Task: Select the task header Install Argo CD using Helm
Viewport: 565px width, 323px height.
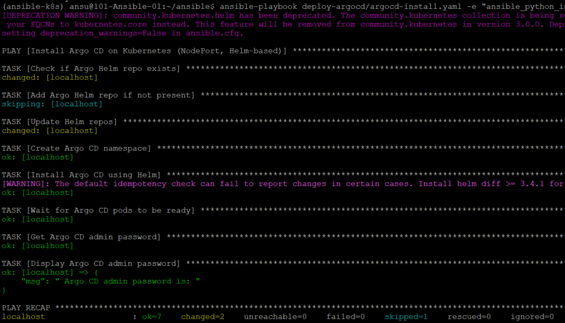Action: (x=81, y=175)
